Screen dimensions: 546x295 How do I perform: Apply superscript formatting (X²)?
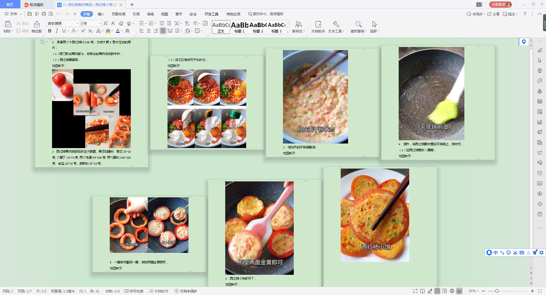click(83, 31)
